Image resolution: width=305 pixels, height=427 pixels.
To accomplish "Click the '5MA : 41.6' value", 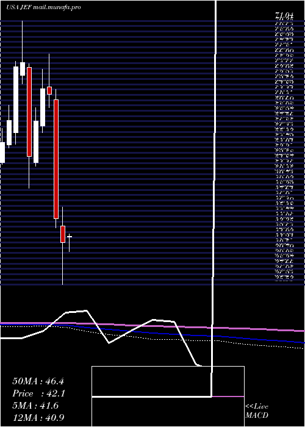I will coord(35,406).
